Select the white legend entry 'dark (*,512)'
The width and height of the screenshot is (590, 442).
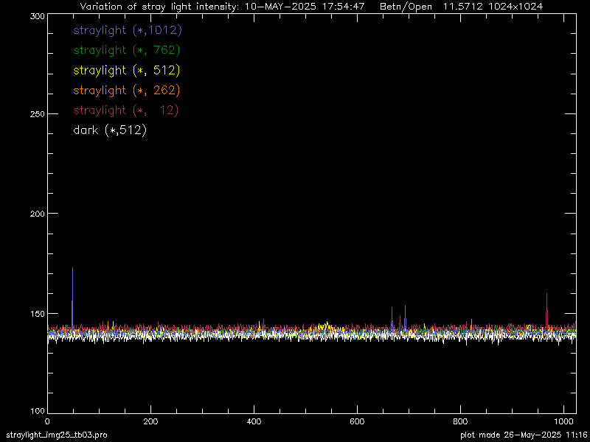[x=110, y=130]
